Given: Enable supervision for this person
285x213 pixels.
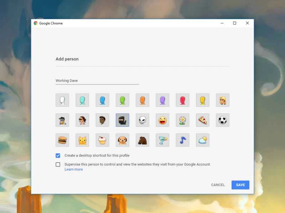Looking at the screenshot, I should [x=58, y=164].
